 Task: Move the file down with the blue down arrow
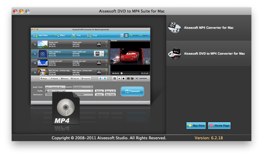point(105,78)
